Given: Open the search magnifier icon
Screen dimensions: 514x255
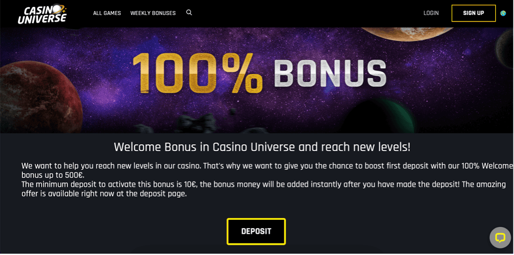Looking at the screenshot, I should tap(189, 13).
